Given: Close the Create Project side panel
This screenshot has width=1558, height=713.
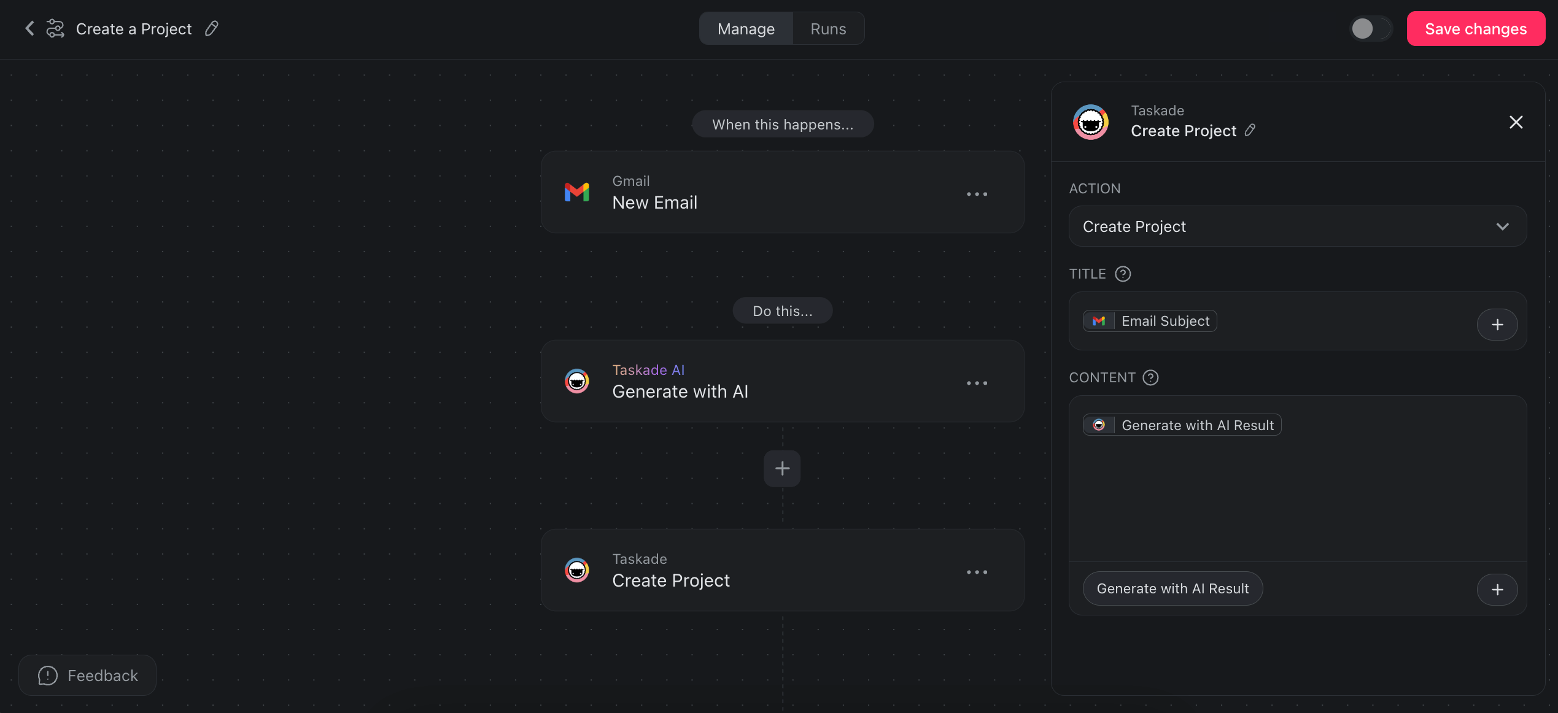Looking at the screenshot, I should point(1516,121).
